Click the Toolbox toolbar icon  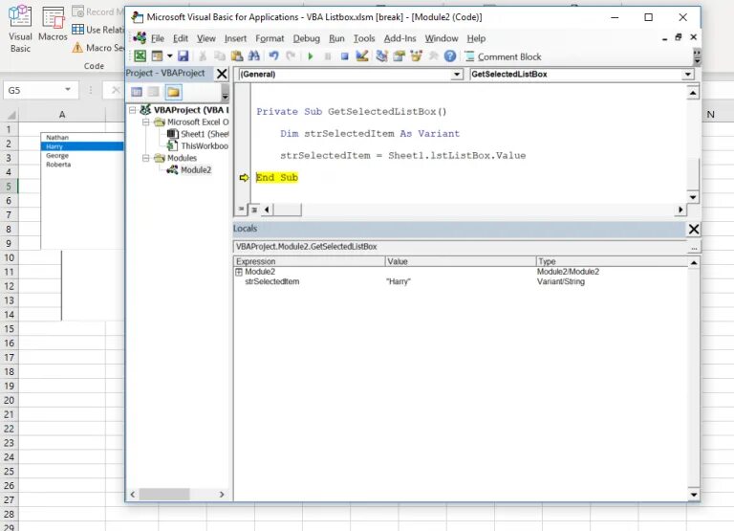pos(434,56)
